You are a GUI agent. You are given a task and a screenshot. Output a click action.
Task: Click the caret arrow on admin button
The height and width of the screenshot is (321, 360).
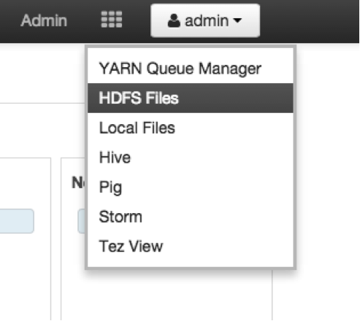(237, 20)
